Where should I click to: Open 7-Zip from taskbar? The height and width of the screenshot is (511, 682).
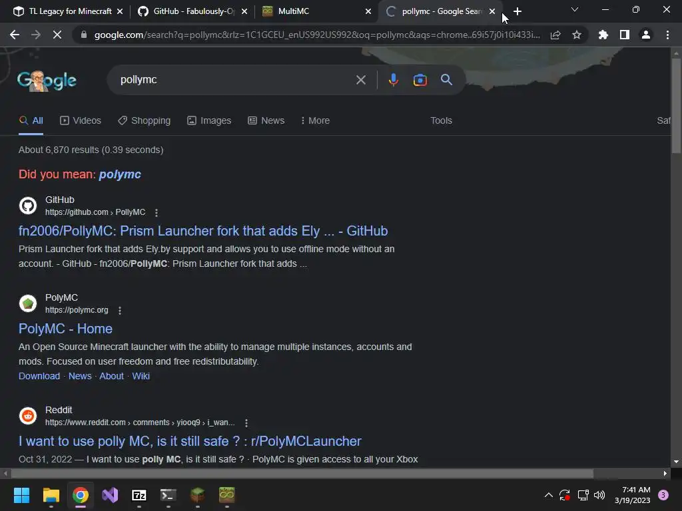(139, 495)
